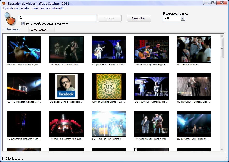This screenshot has height=162, width=229.
Task: Click the window resize grip in status bar
Action: click(x=226, y=159)
